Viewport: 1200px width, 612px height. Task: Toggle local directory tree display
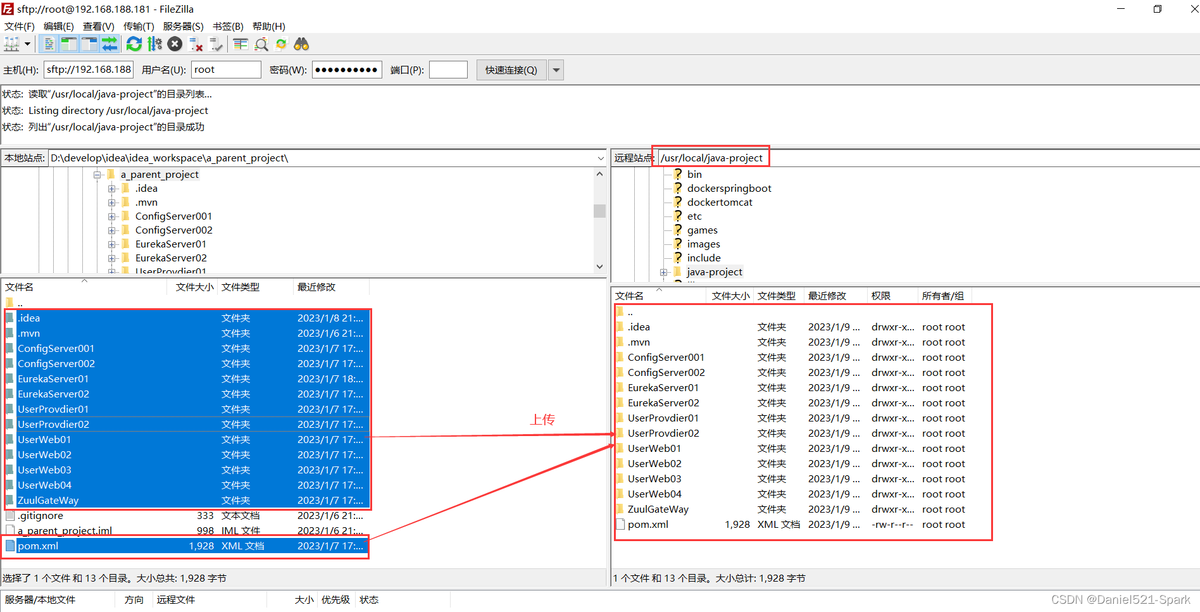pyautogui.click(x=68, y=44)
